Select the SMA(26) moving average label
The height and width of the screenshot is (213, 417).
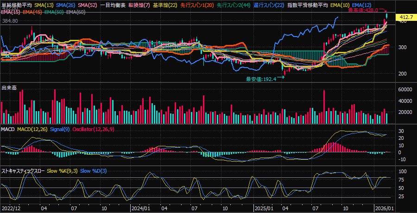pyautogui.click(x=66, y=4)
